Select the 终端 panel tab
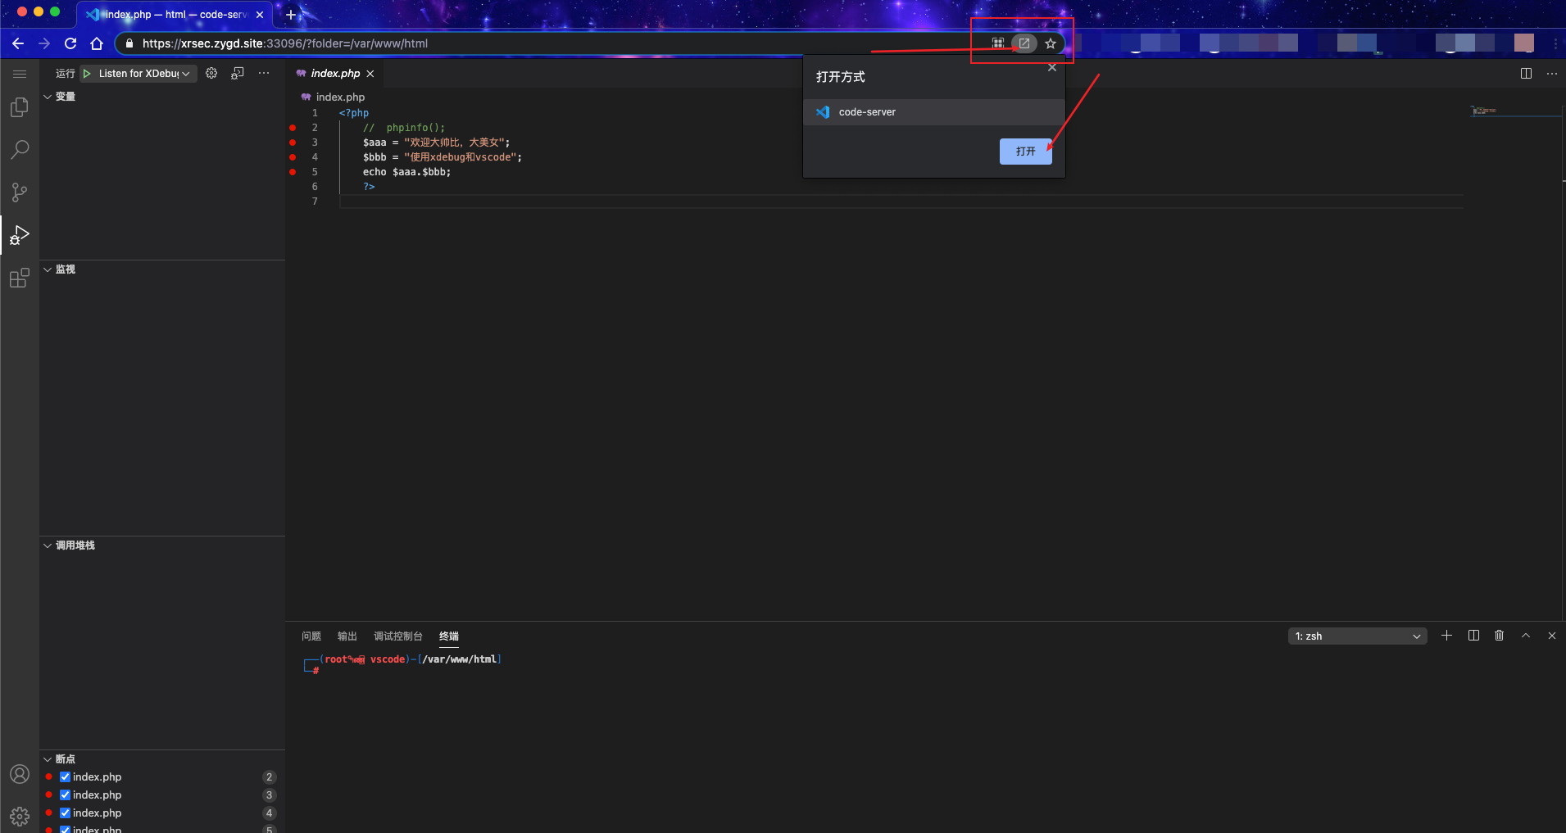 tap(449, 636)
